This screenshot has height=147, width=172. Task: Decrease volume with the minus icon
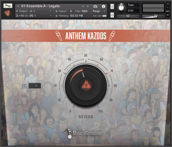coord(144,17)
